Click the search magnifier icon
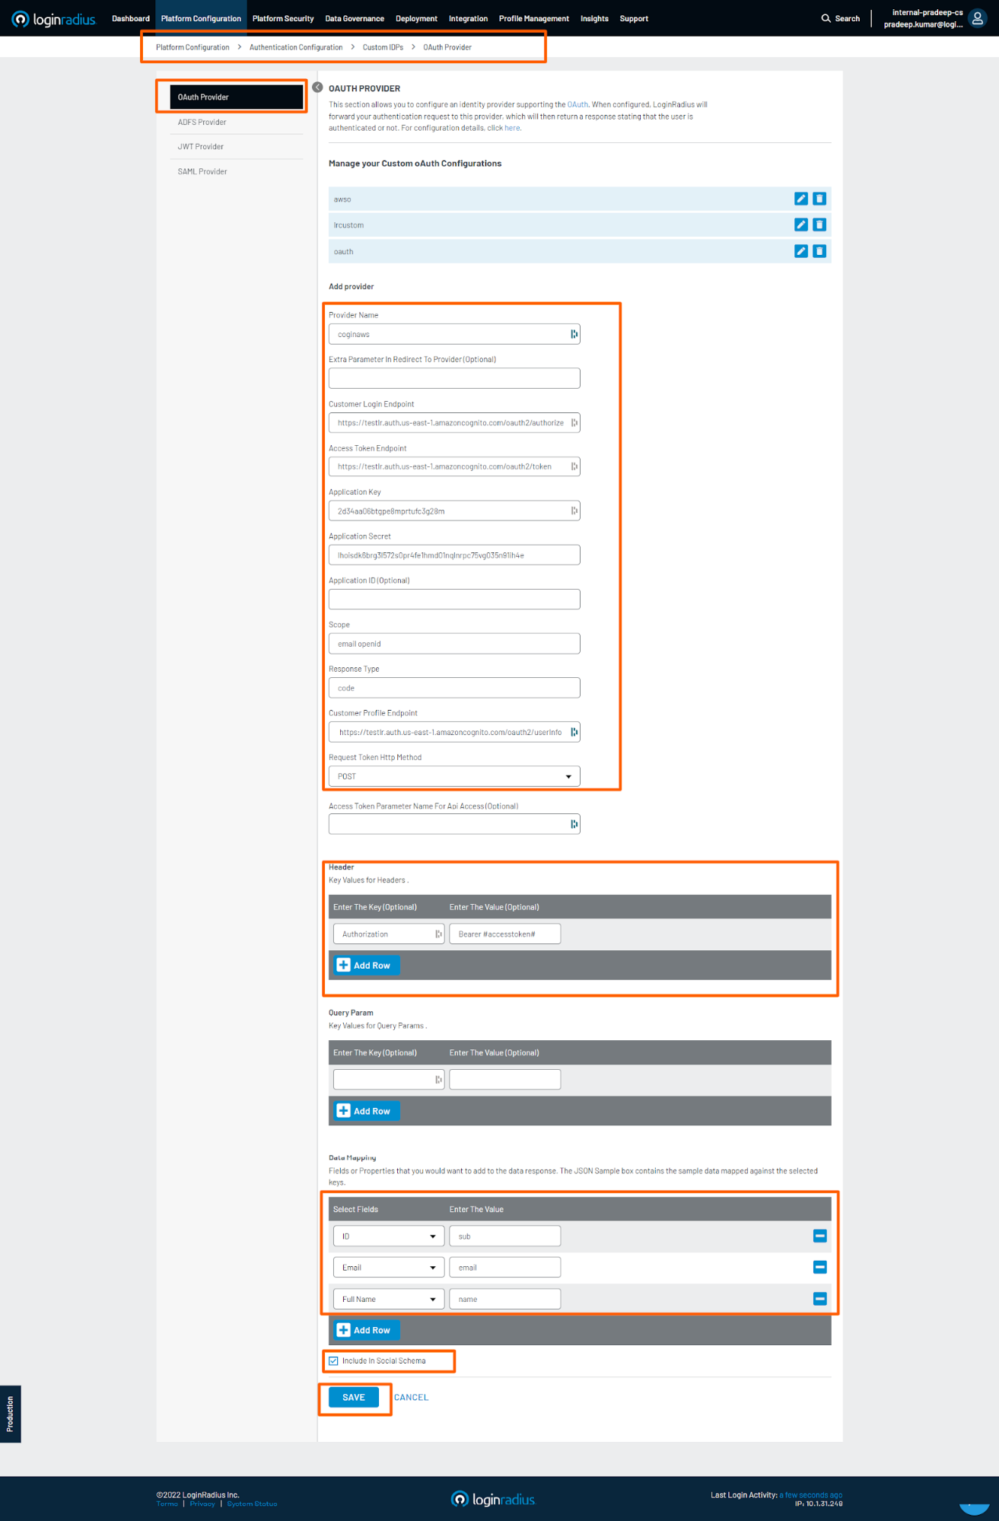The height and width of the screenshot is (1521, 999). click(x=826, y=18)
